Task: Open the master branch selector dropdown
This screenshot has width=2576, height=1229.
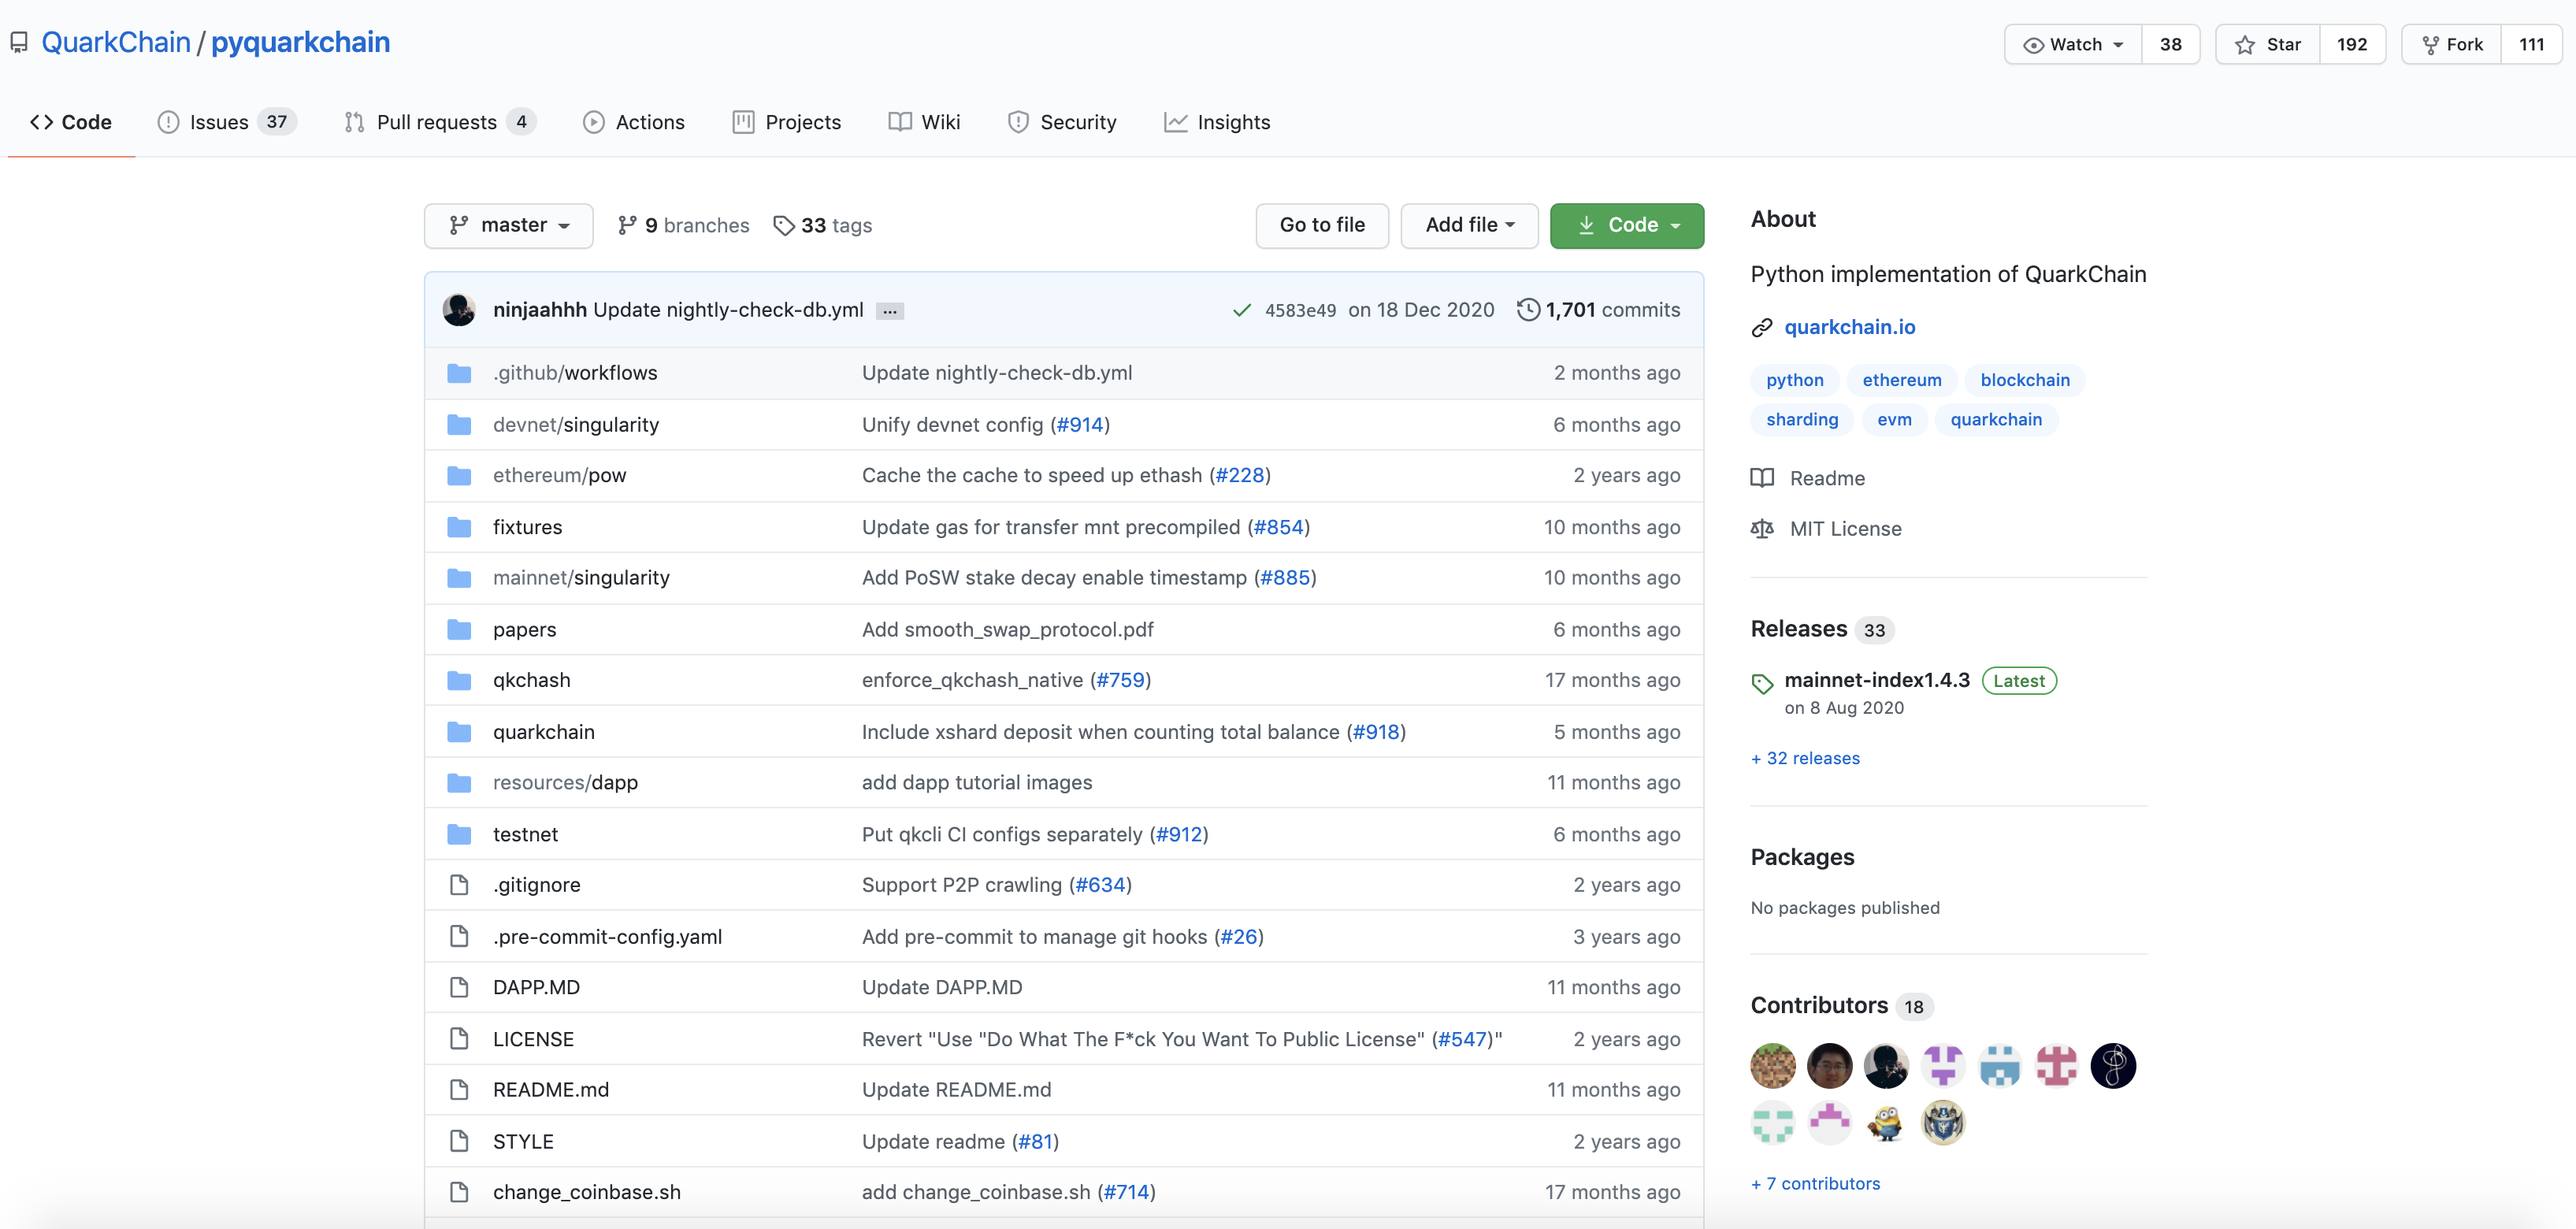Action: point(508,226)
